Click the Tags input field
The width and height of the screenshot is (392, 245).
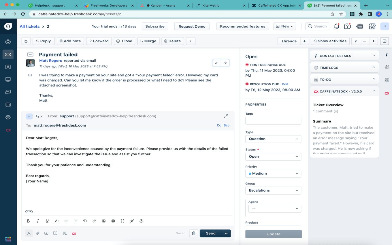[273, 121]
